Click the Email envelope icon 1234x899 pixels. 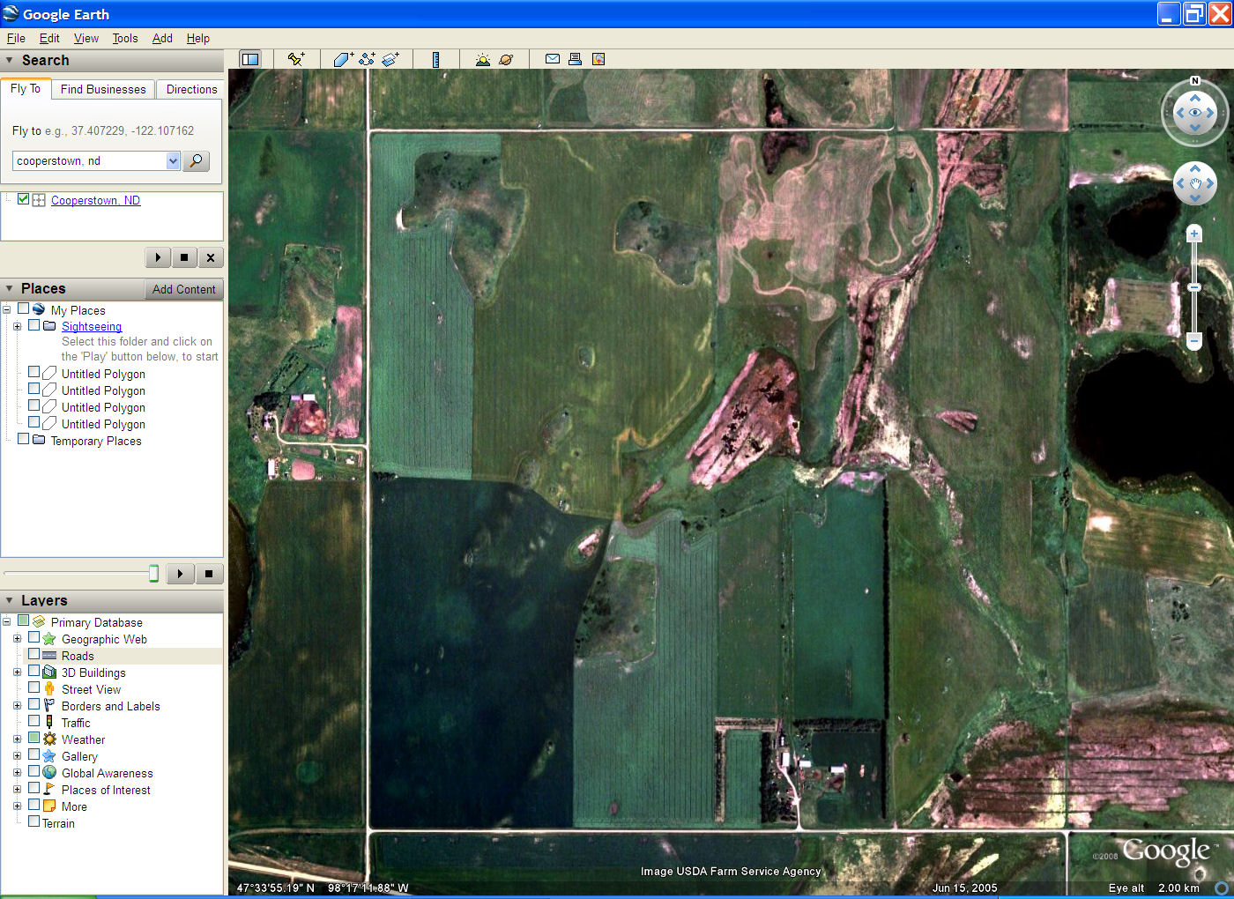pos(553,59)
